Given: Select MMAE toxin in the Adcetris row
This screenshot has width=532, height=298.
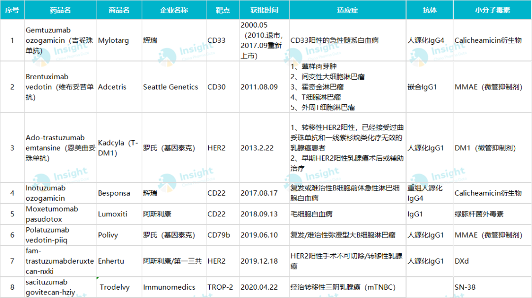Looking at the screenshot, I should click(492, 87).
